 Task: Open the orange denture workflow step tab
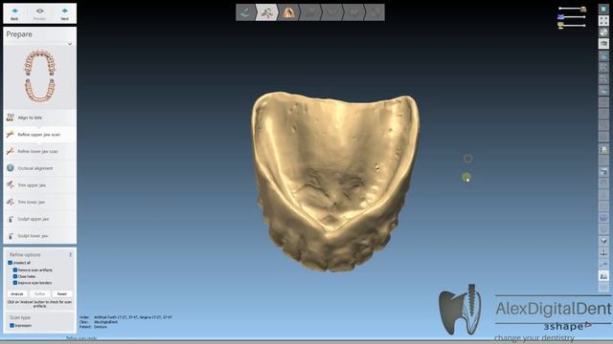click(288, 12)
